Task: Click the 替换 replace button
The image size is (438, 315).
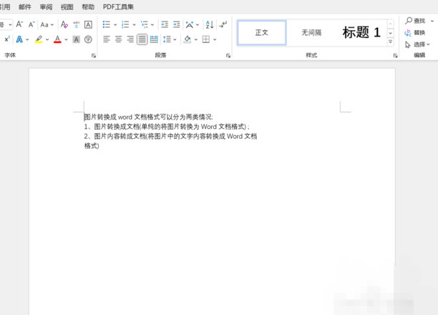Action: pyautogui.click(x=415, y=33)
